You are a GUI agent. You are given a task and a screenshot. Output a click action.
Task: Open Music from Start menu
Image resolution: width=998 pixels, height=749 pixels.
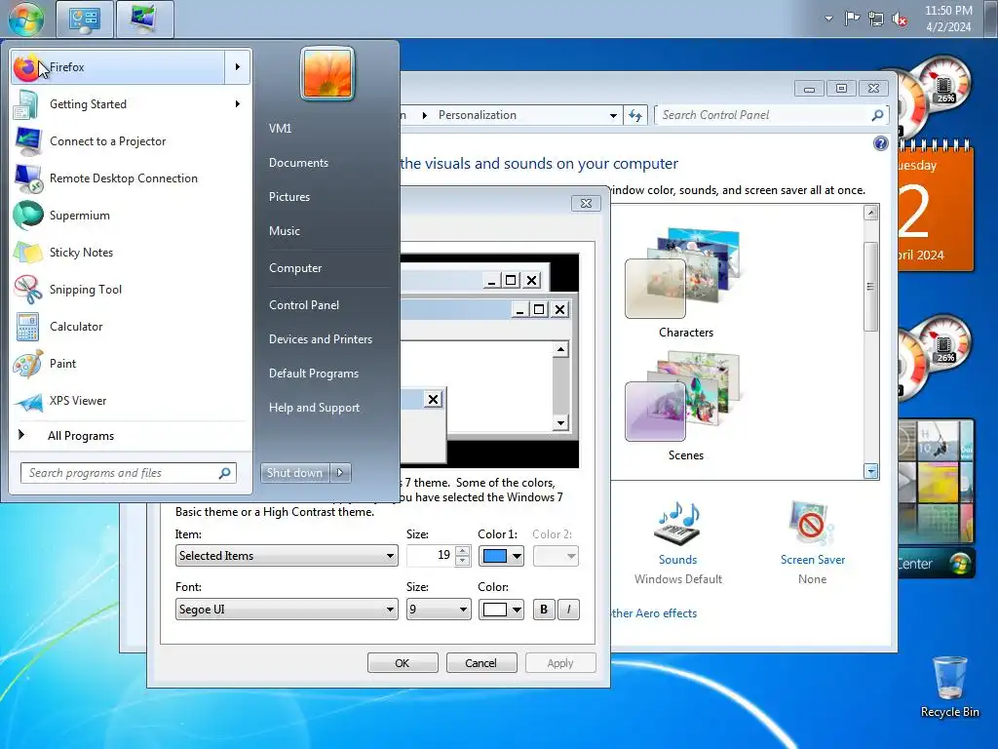[284, 231]
